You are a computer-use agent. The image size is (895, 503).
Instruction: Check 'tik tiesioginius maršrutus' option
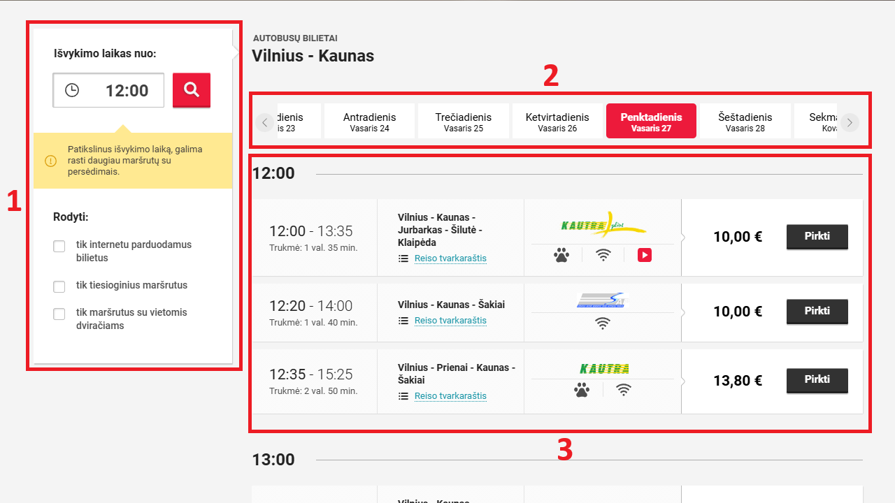[59, 286]
